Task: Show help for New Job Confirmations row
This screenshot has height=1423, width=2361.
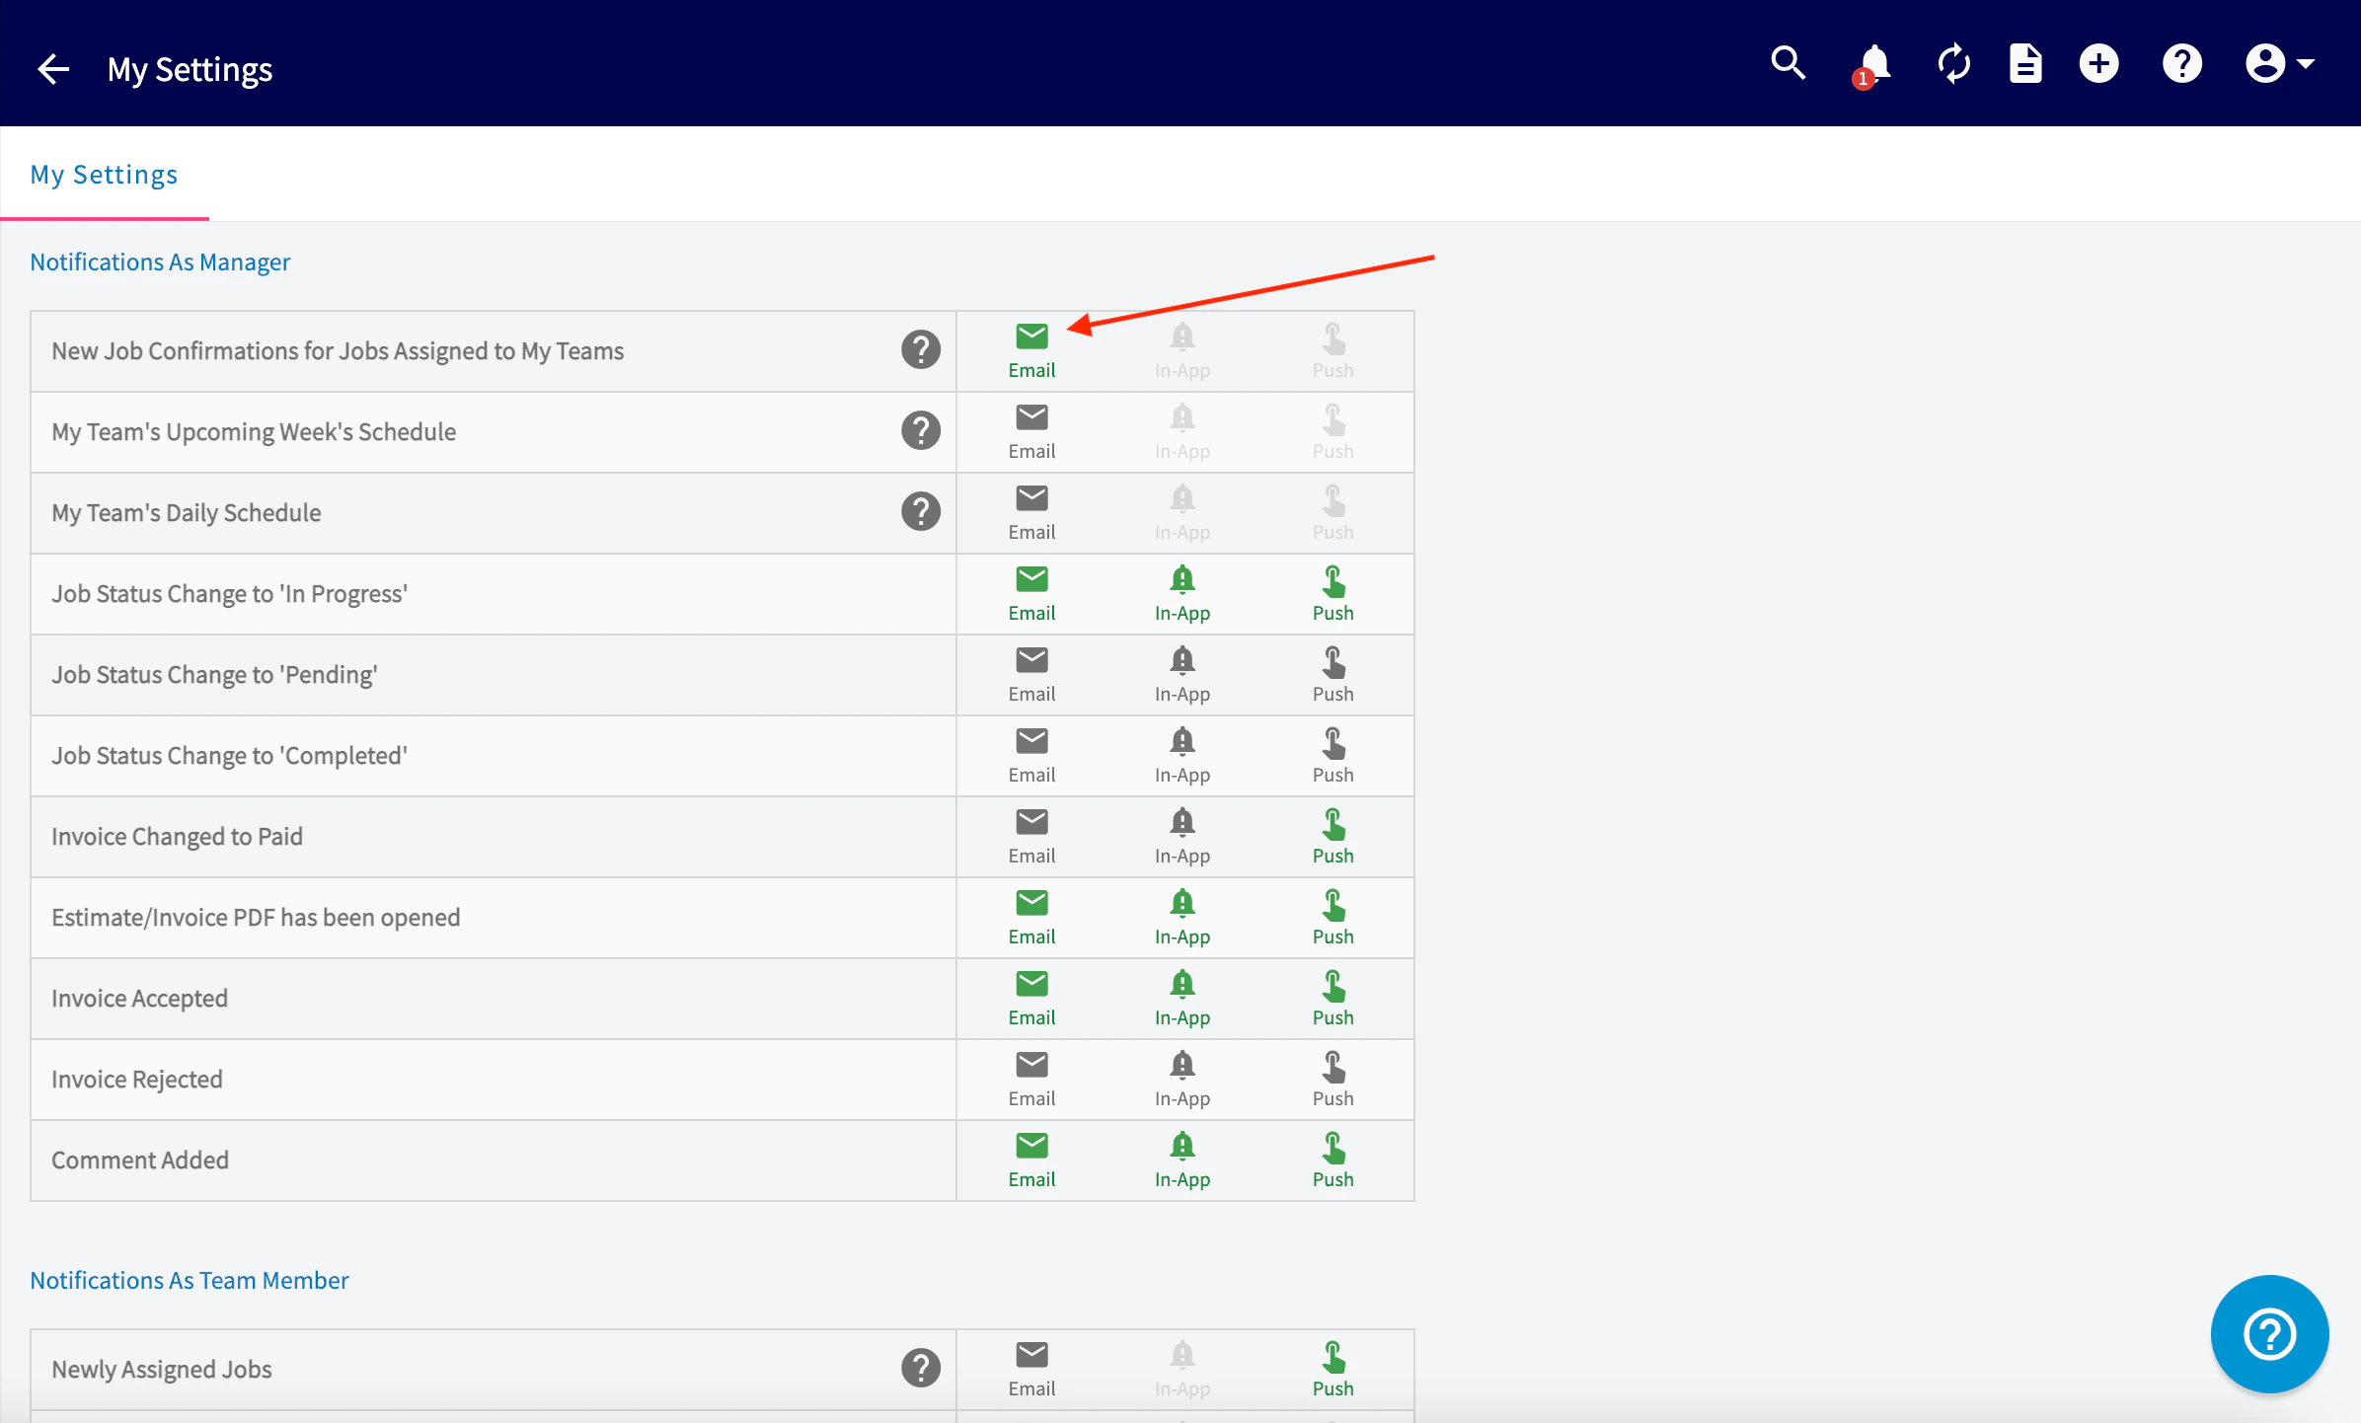Action: click(x=921, y=349)
